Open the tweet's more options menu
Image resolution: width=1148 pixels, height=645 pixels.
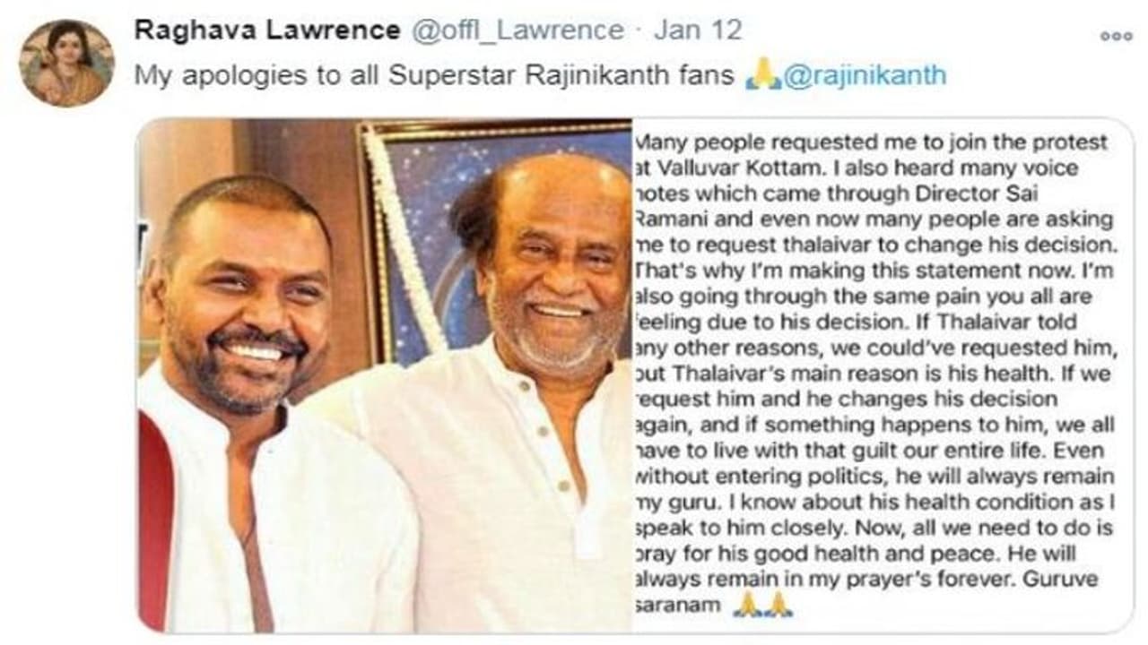1116,37
